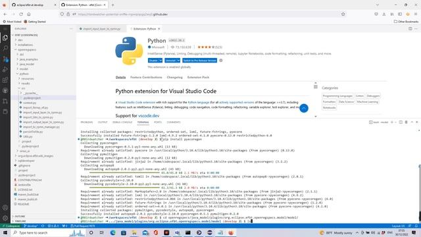Expand the java_model folder

pos(26,65)
